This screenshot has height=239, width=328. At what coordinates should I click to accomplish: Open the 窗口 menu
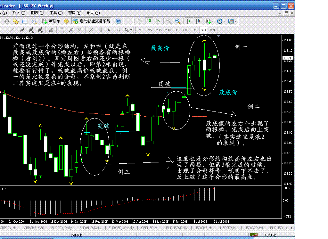coord(75,13)
